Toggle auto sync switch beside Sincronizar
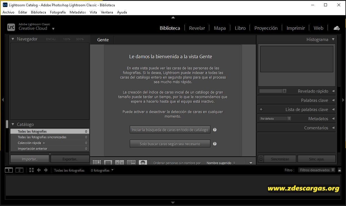The height and width of the screenshot is (206, 346). point(261,159)
